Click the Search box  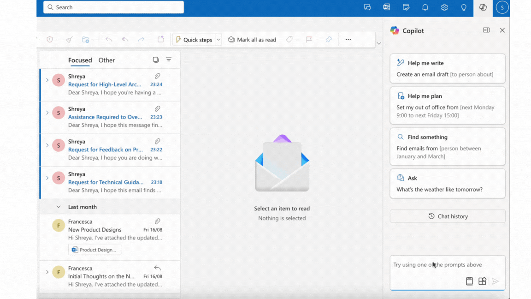pyautogui.click(x=113, y=7)
